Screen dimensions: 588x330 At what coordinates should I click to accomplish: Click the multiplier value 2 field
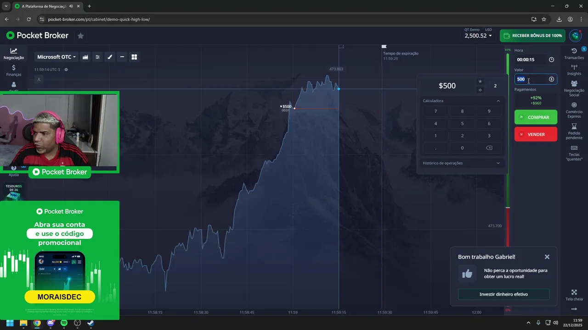495,86
